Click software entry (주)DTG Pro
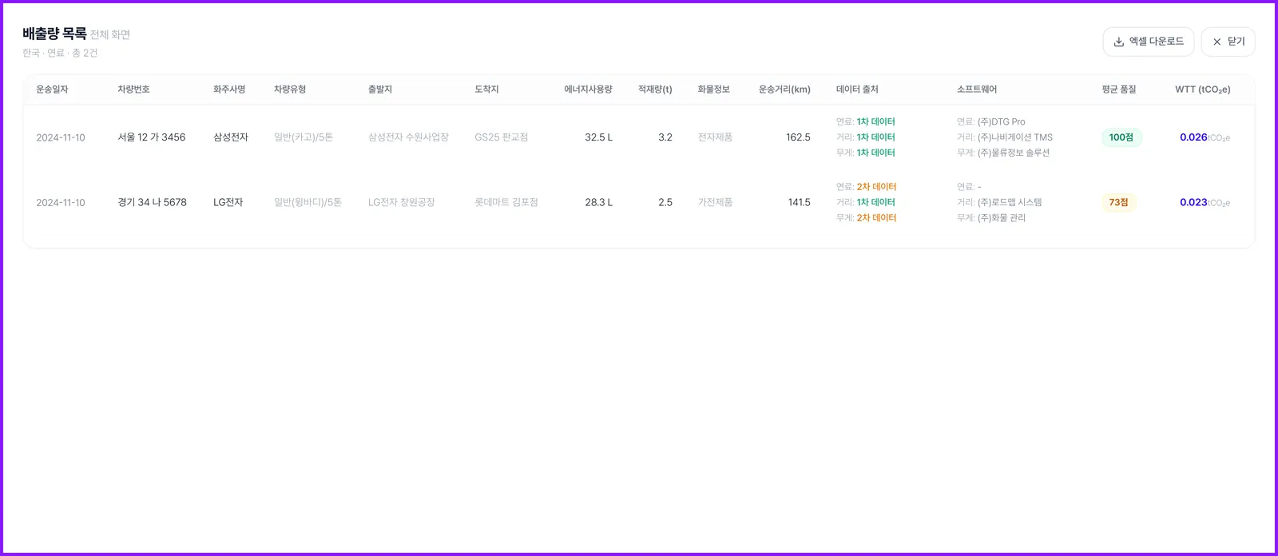The height and width of the screenshot is (556, 1278). tap(1002, 122)
